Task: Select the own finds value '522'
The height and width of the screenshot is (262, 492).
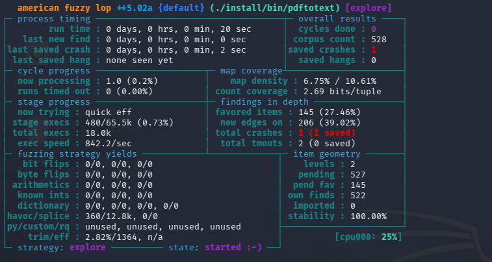Action: [358, 196]
